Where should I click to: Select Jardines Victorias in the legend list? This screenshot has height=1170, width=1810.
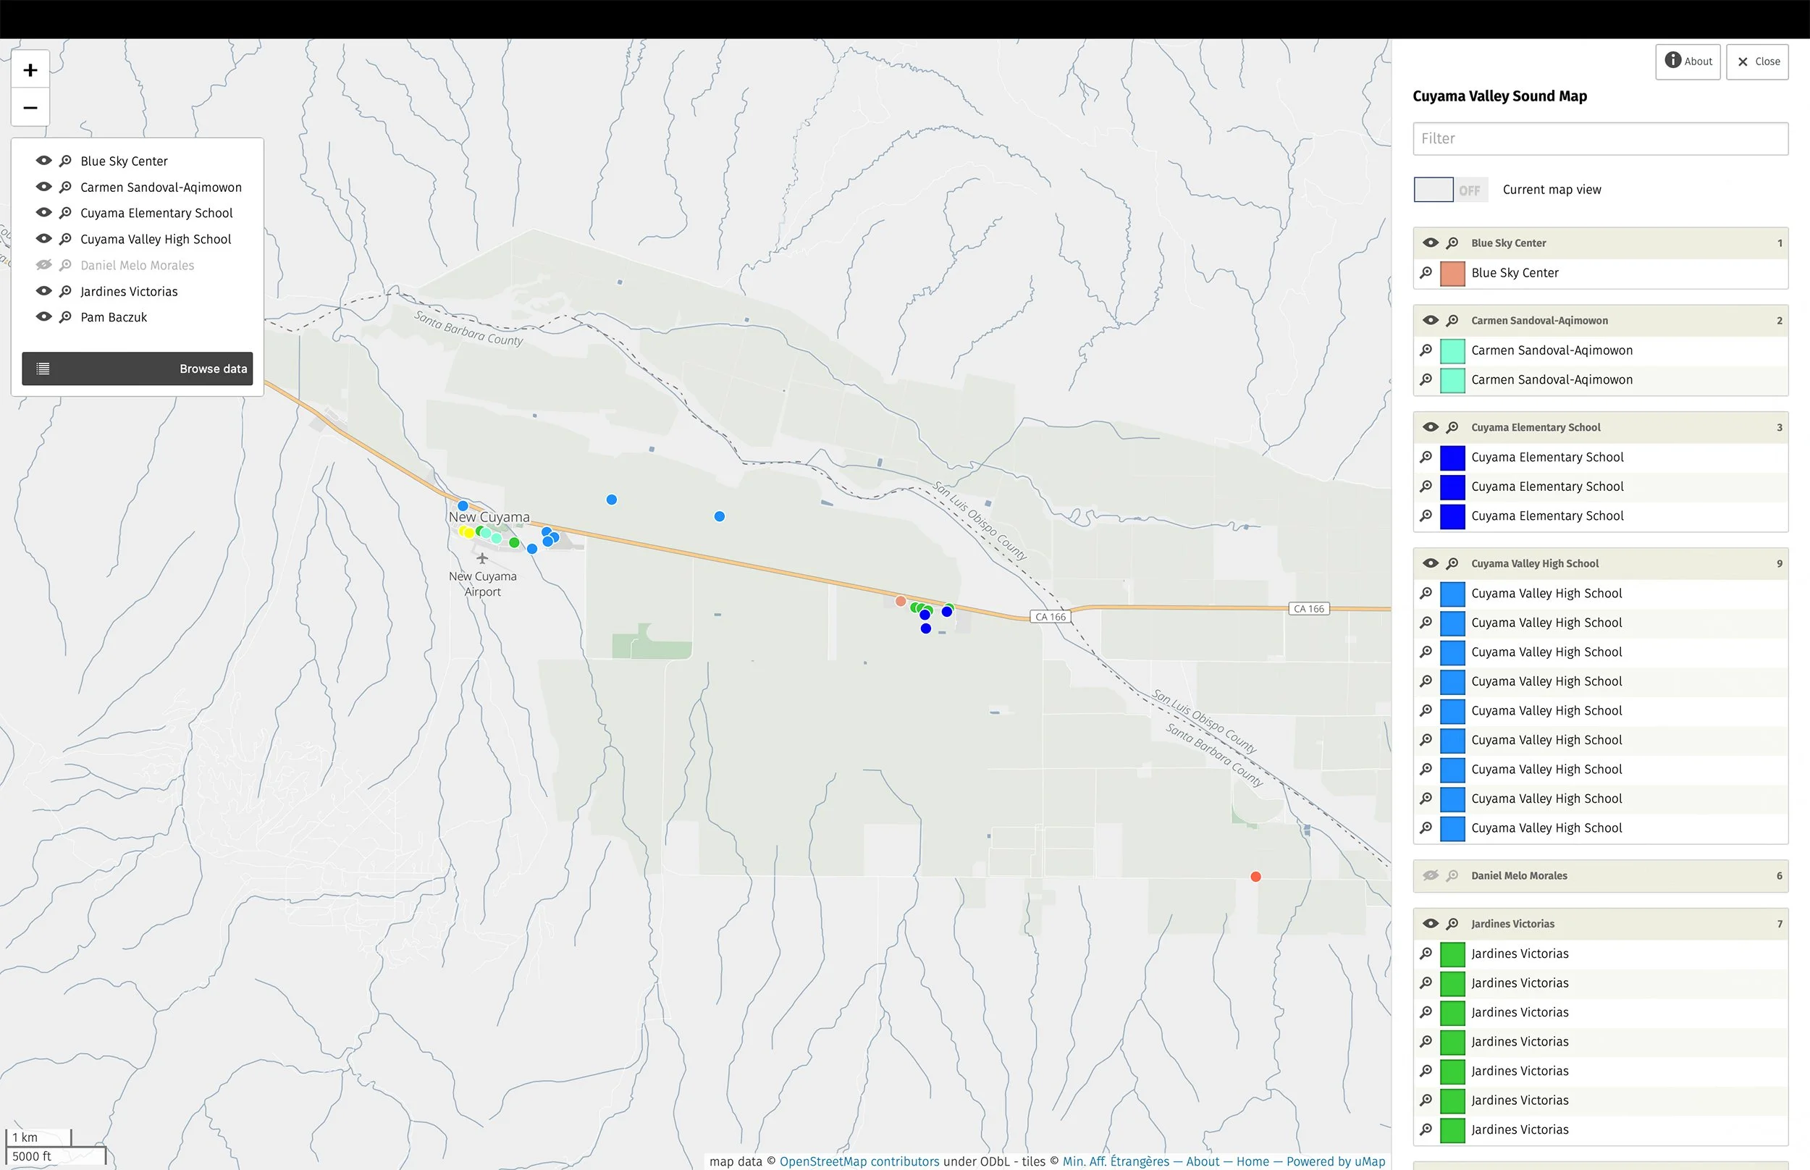(129, 292)
